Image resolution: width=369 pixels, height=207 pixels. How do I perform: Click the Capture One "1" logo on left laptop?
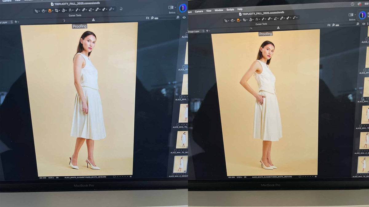(x=183, y=8)
